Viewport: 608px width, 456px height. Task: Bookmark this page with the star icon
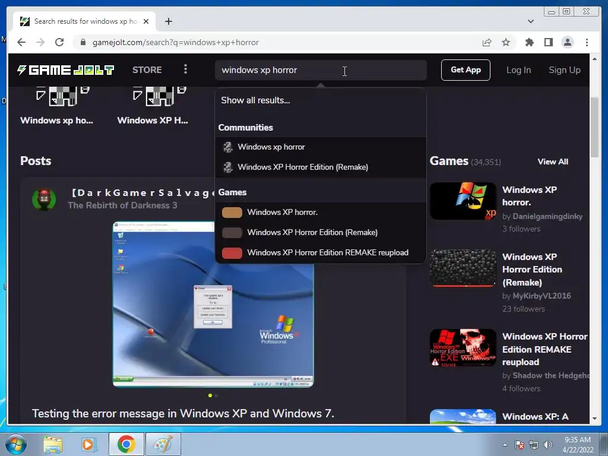[506, 42]
